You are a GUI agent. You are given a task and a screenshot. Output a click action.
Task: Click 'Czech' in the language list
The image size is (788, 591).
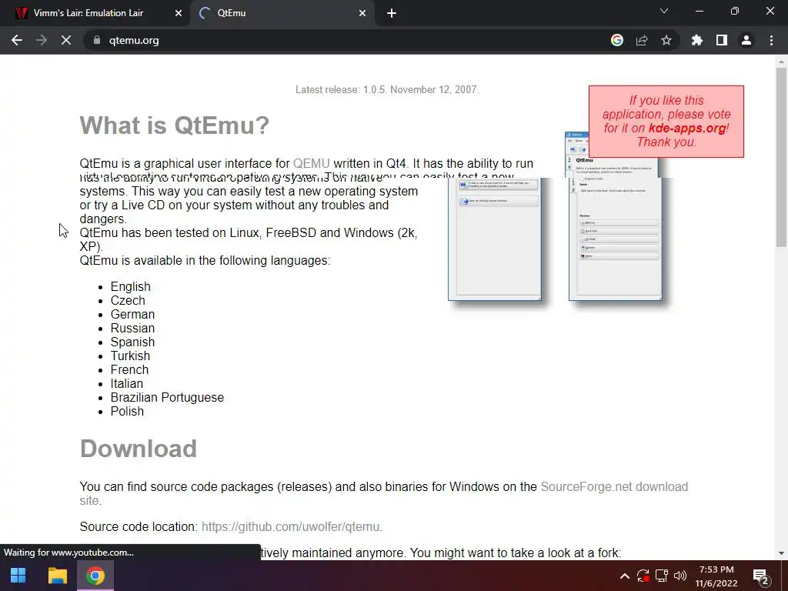click(x=128, y=301)
